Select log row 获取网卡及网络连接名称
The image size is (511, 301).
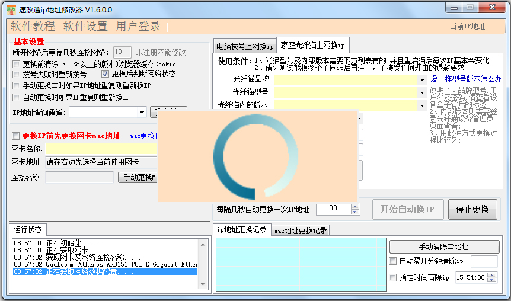point(106,257)
